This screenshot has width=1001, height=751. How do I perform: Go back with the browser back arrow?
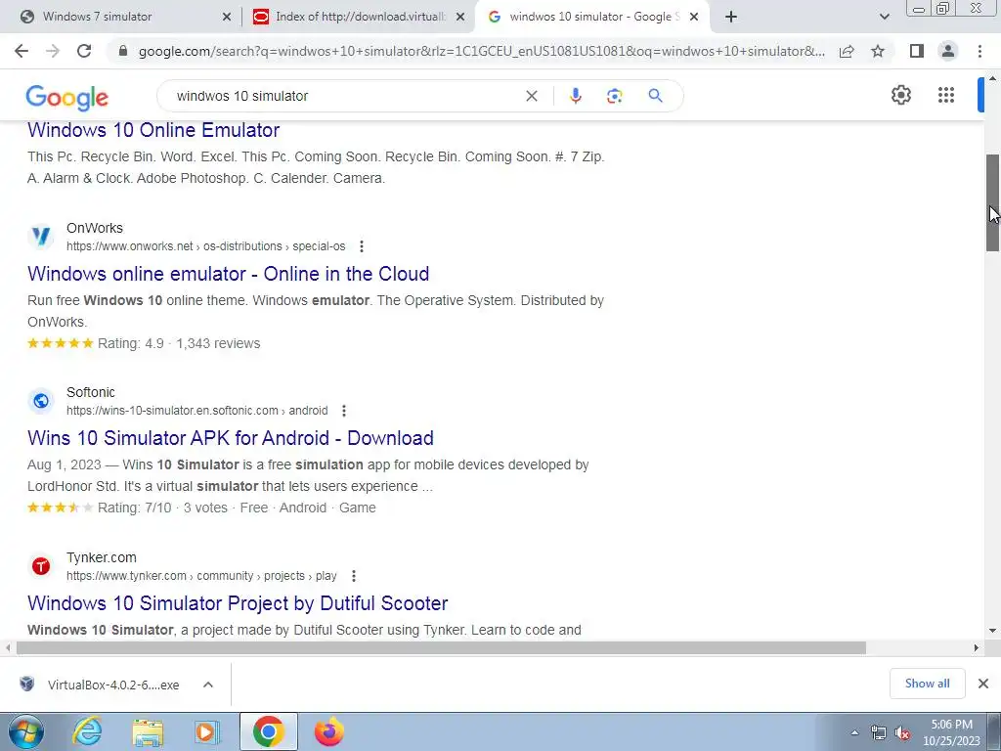click(x=22, y=51)
